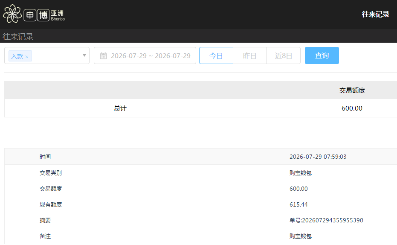Click the 总计 row label
Screen dimensions: 397x245
(x=120, y=108)
